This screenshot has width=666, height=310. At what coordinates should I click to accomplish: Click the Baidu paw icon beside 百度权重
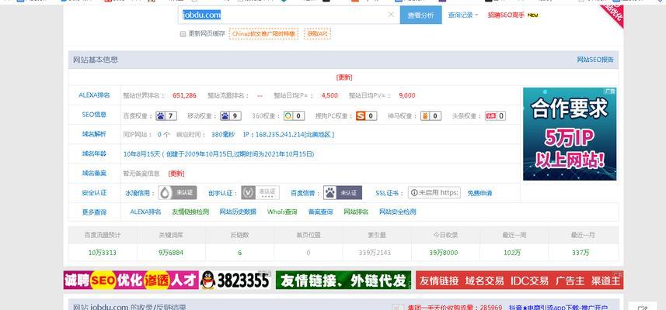pos(161,115)
